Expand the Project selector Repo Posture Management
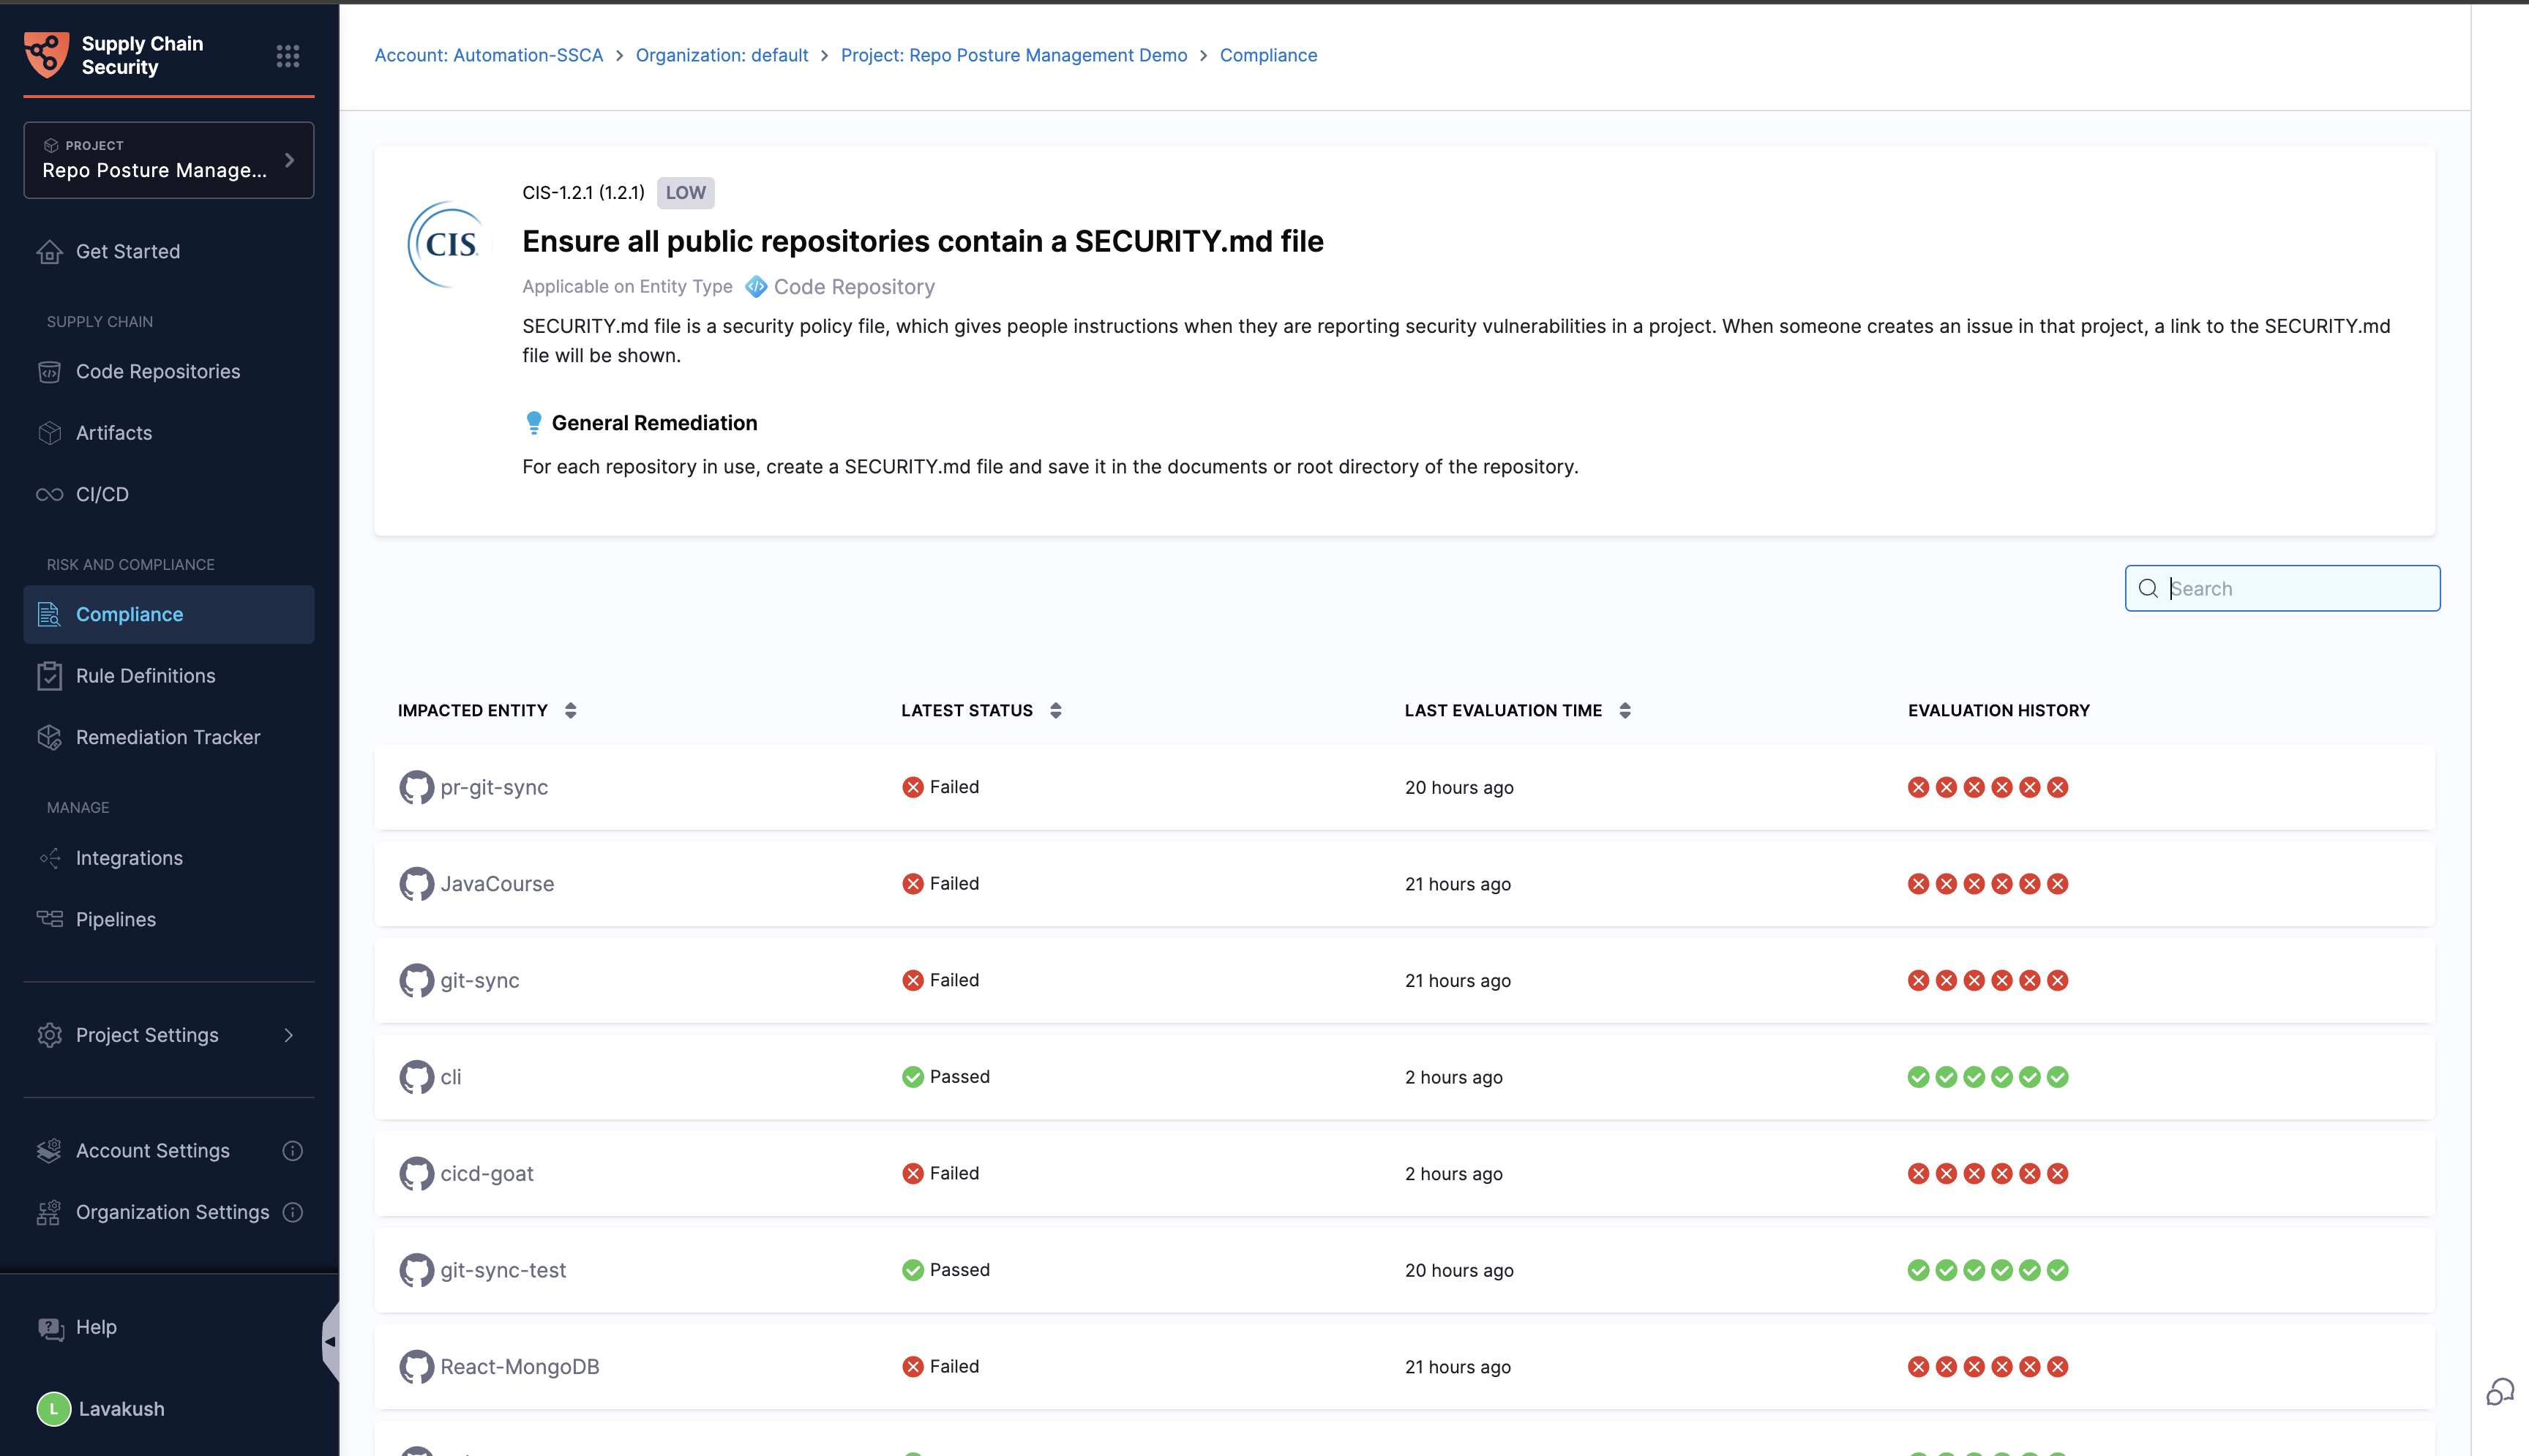This screenshot has width=2529, height=1456. click(168, 160)
